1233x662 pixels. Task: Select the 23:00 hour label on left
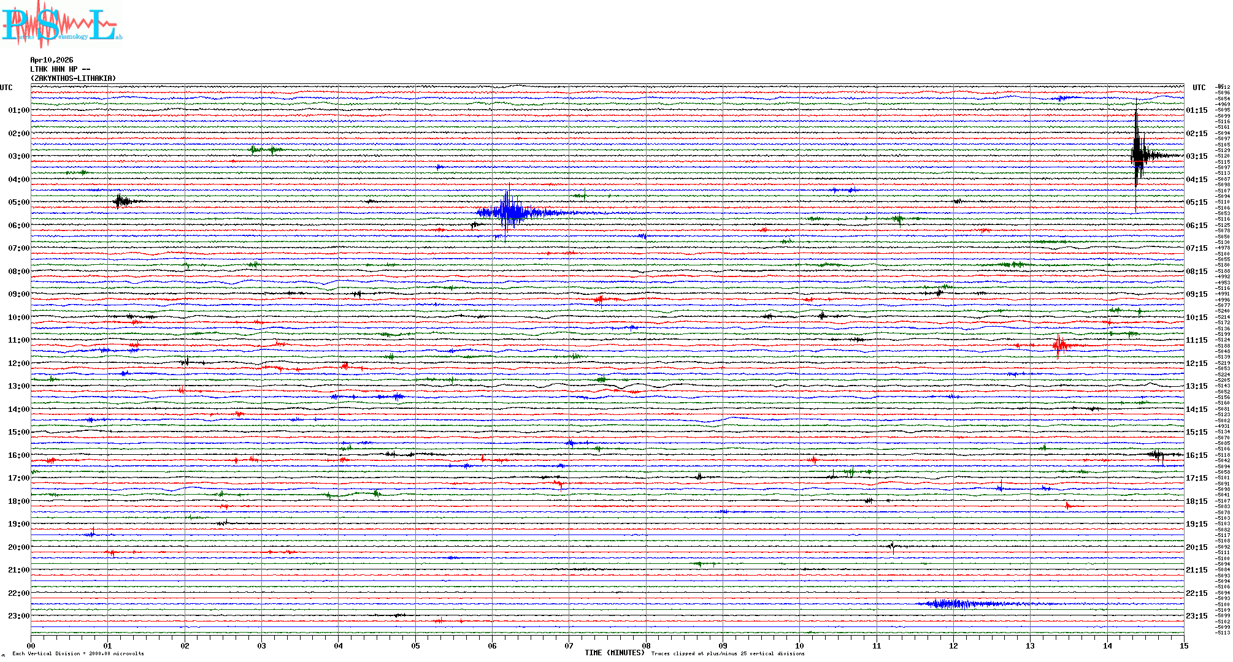point(18,616)
